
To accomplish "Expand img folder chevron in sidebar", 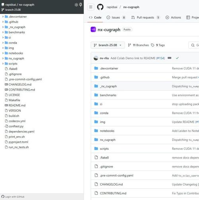I will [3, 48].
